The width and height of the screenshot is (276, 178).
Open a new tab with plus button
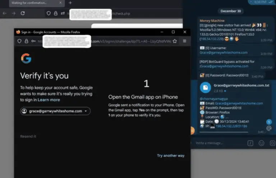point(70,3)
